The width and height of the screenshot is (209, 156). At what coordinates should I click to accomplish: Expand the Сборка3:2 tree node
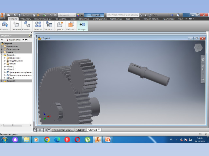2,81
